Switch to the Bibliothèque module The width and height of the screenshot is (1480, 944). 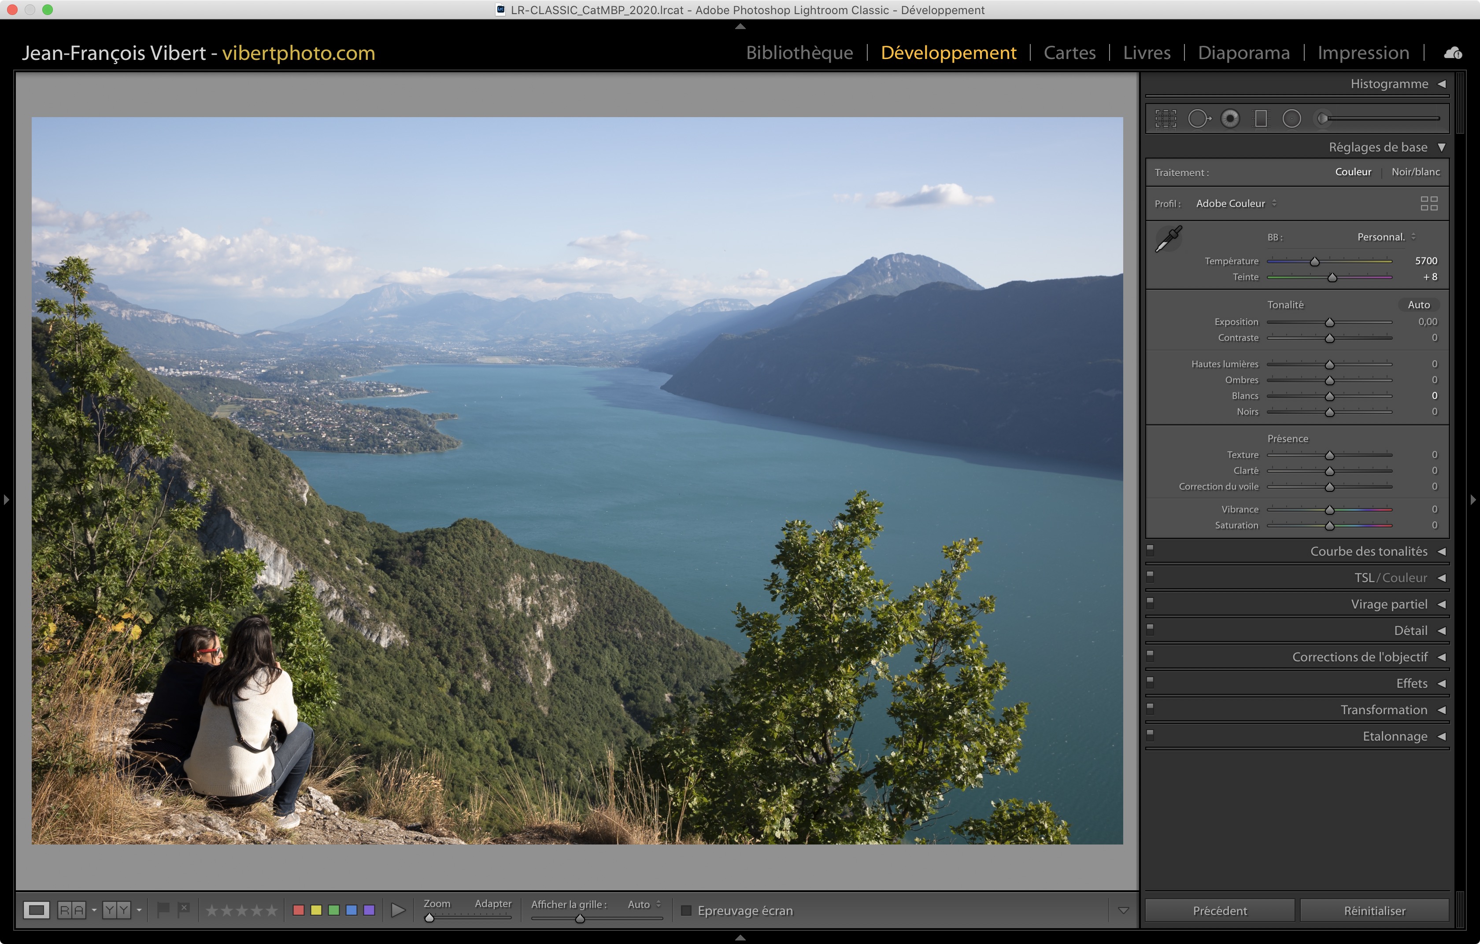[799, 53]
